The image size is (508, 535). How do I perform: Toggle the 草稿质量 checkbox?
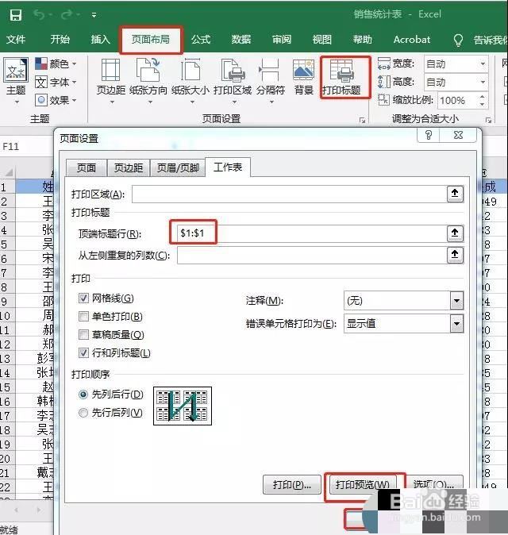[x=83, y=334]
